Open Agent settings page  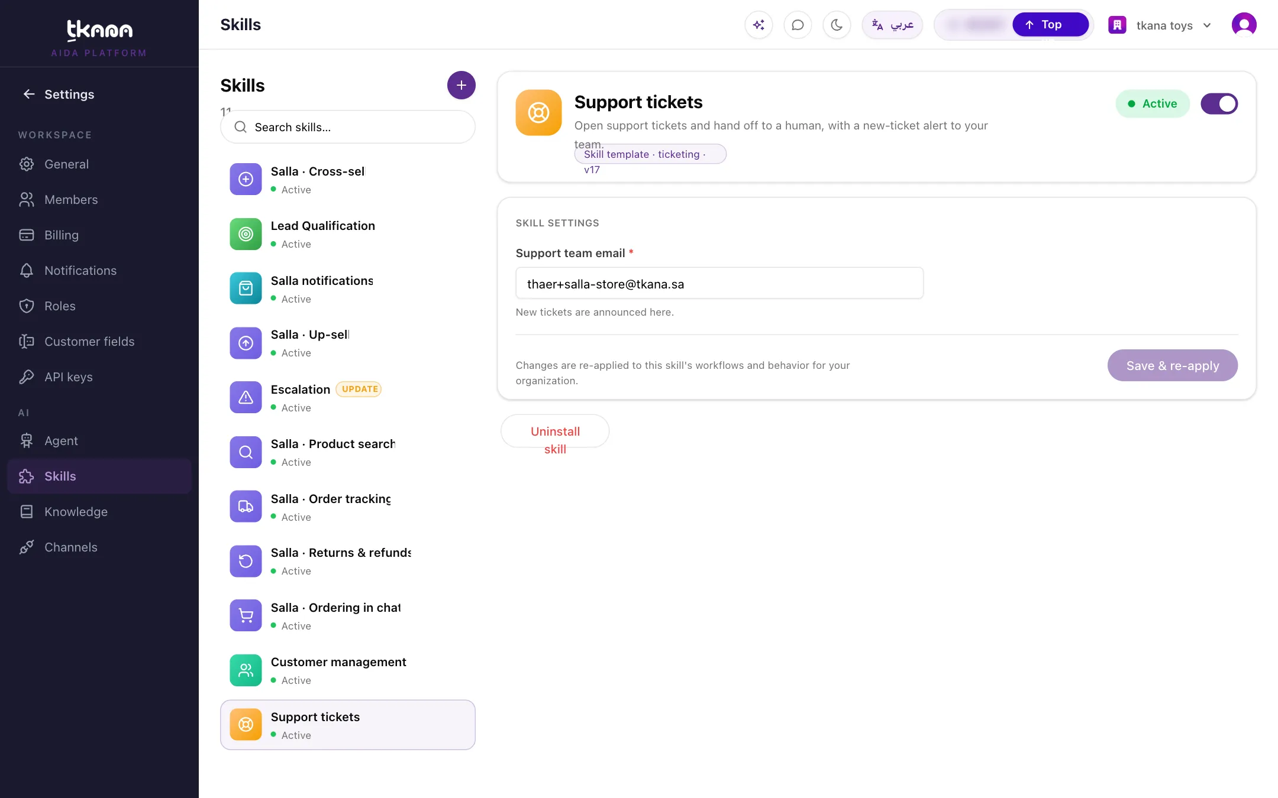(x=99, y=441)
